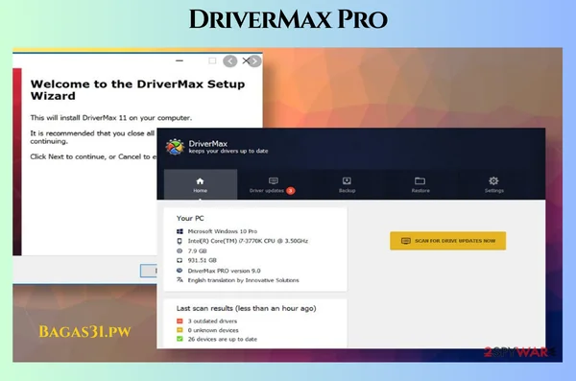
Task: Select the text '26 devices are up to date'
Action: coord(223,339)
